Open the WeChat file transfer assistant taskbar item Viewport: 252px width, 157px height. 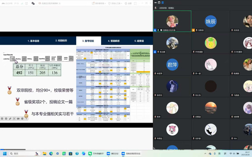(x=96, y=154)
